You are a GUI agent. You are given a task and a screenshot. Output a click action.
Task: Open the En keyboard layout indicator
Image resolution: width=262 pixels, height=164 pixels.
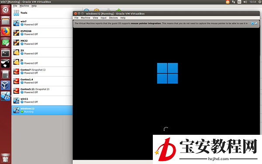[239, 2]
